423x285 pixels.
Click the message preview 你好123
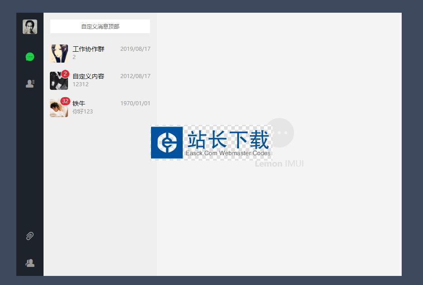(x=83, y=111)
